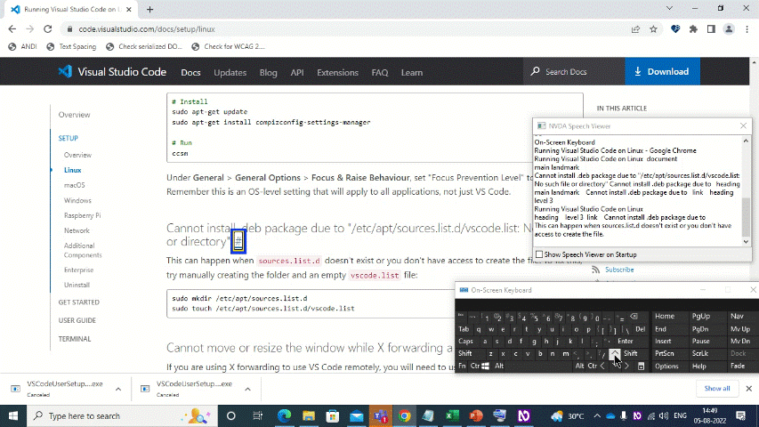Show hidden system tray icons chevron
Image resolution: width=759 pixels, height=427 pixels.
[x=597, y=415]
